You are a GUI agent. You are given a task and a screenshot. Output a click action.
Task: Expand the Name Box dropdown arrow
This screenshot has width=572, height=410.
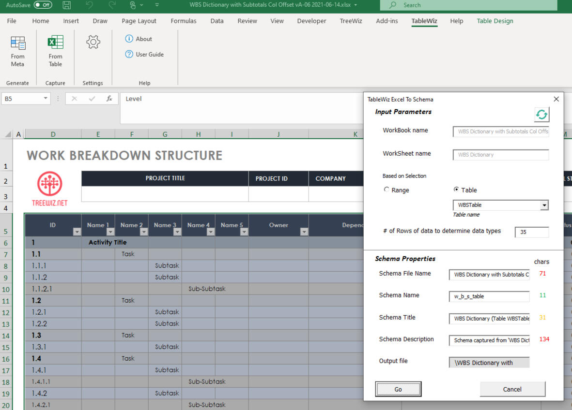[x=46, y=99]
